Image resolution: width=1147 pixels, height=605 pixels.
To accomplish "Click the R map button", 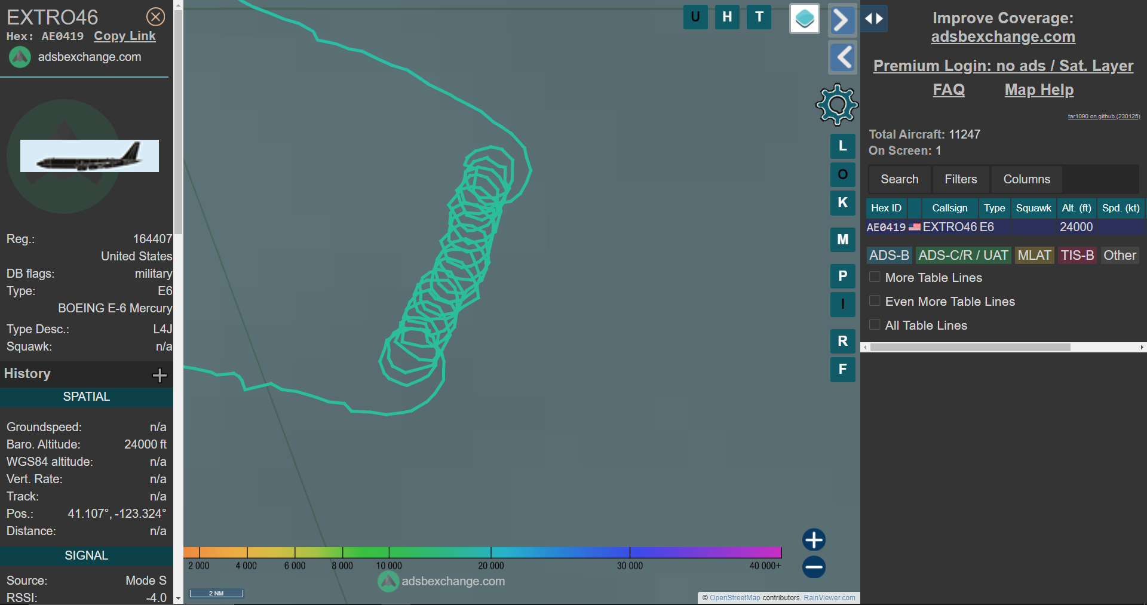I will coord(843,341).
